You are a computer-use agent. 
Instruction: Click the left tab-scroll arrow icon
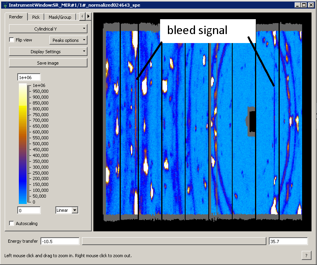pyautogui.click(x=82, y=17)
